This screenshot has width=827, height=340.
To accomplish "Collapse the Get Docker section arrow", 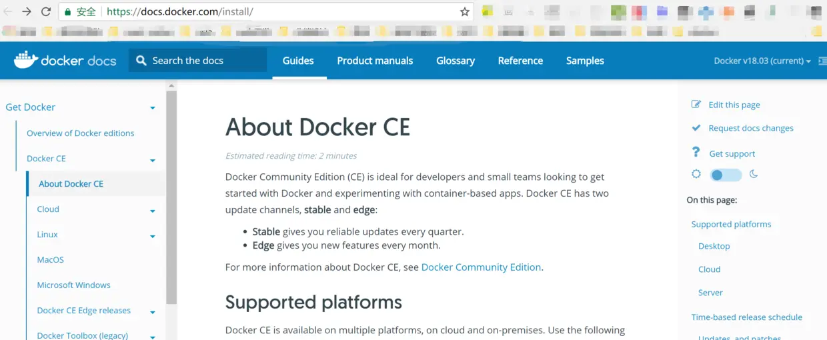I will (153, 108).
